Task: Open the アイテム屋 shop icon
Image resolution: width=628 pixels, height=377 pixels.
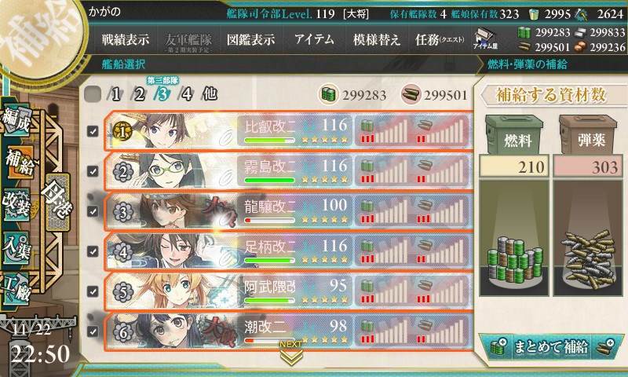Action: (x=485, y=38)
